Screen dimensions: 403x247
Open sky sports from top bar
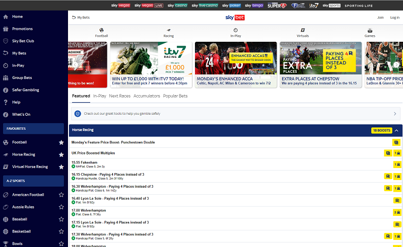coord(331,6)
